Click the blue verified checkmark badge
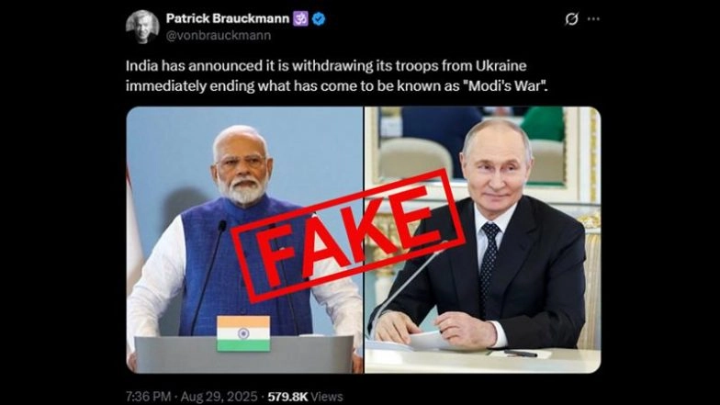720x405 pixels. pyautogui.click(x=319, y=18)
